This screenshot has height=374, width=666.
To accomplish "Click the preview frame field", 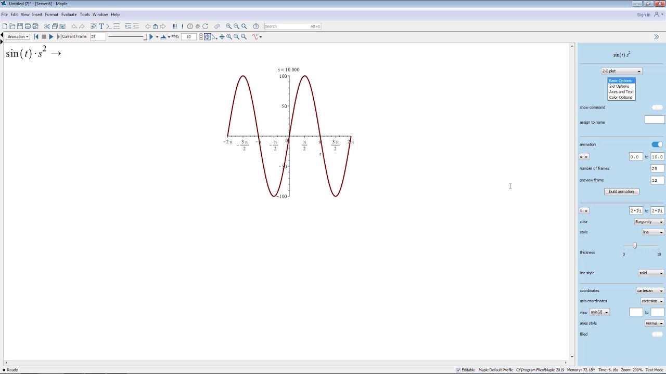I will point(657,180).
